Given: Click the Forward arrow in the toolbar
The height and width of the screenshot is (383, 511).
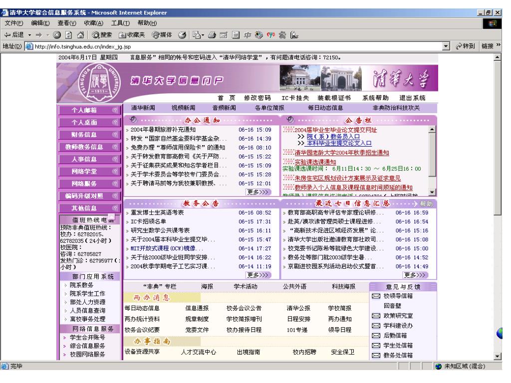Looking at the screenshot, I should click(x=39, y=35).
